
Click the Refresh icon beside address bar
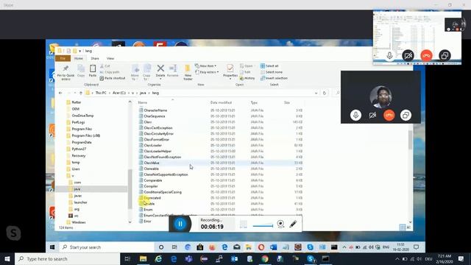click(324, 93)
